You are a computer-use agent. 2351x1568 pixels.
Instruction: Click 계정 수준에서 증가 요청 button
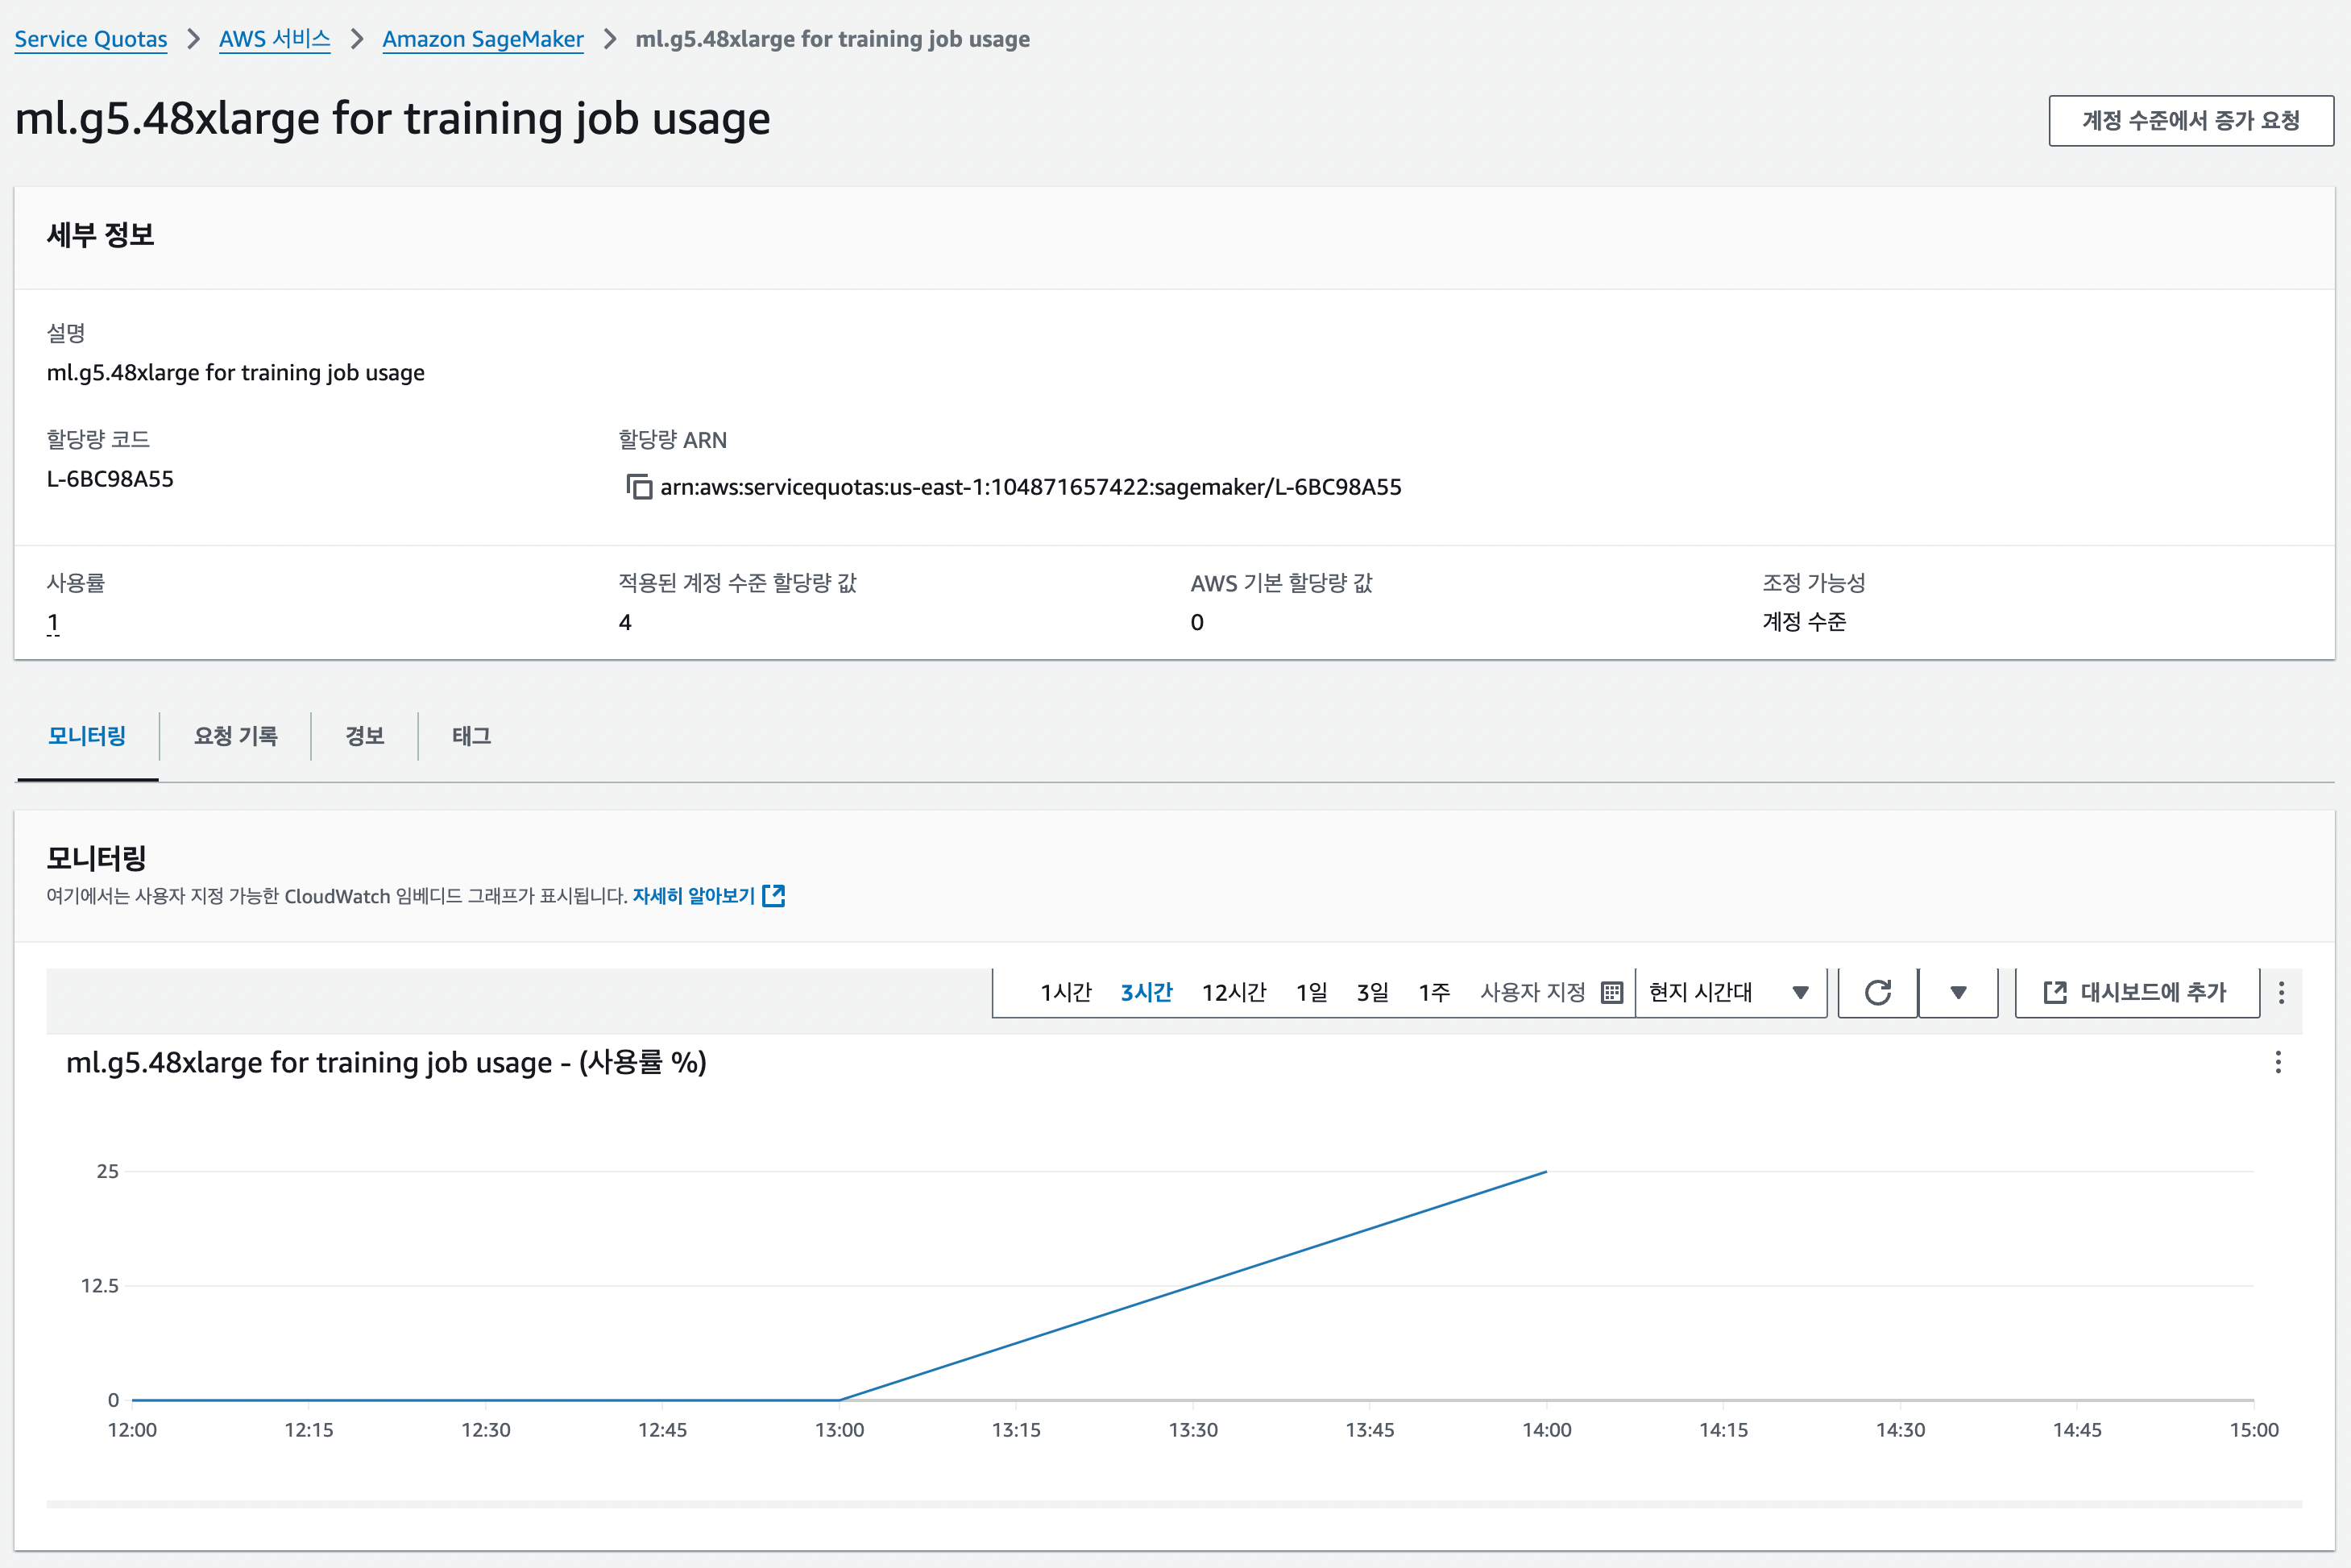[x=2190, y=121]
